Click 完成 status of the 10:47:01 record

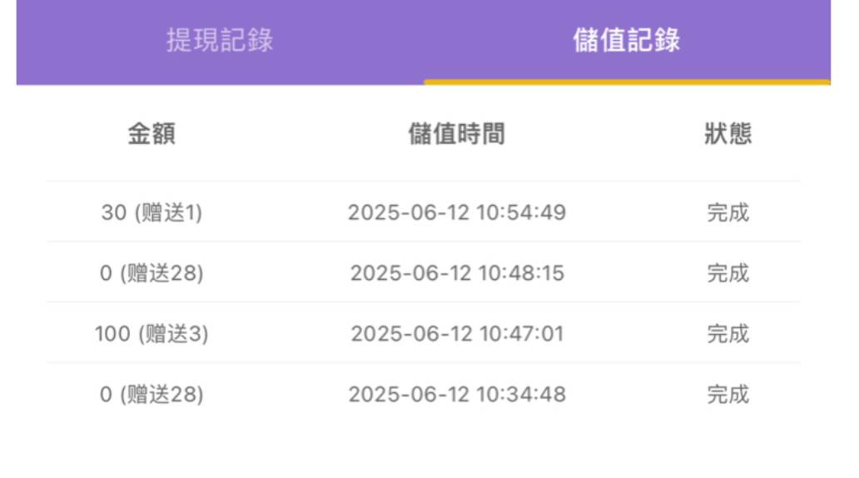pyautogui.click(x=728, y=334)
